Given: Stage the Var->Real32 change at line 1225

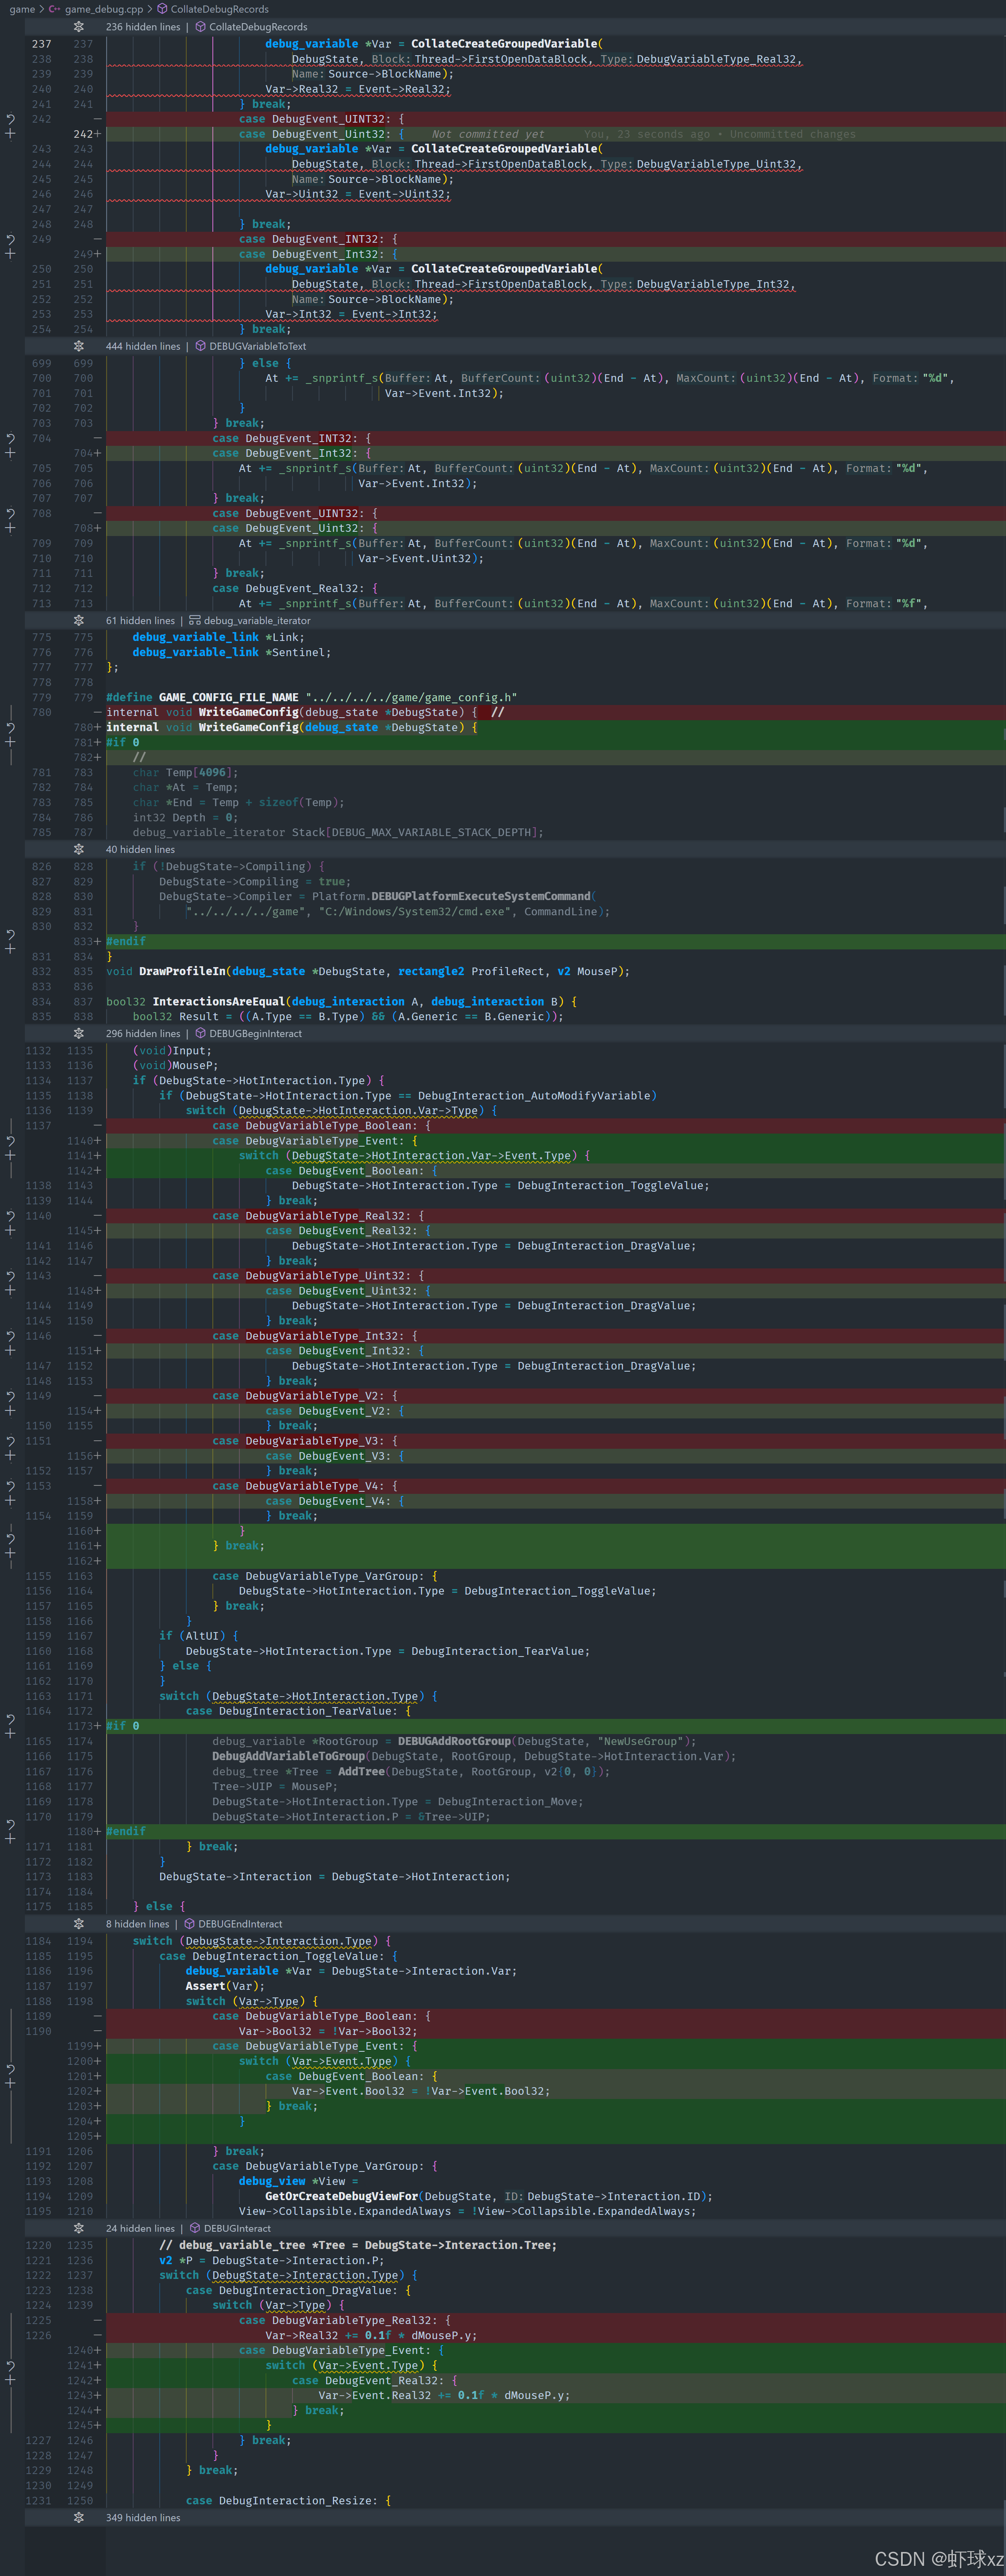Looking at the screenshot, I should (10, 2380).
